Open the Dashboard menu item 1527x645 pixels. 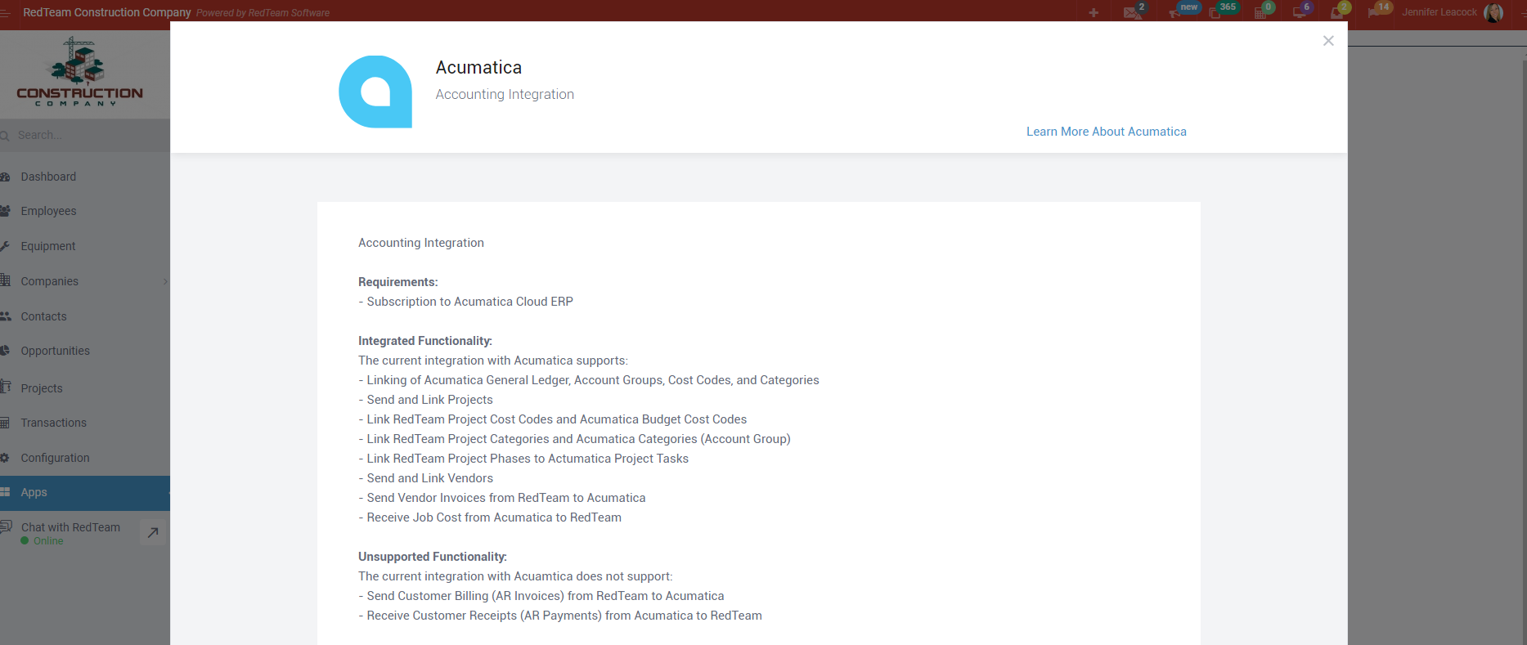pos(48,177)
